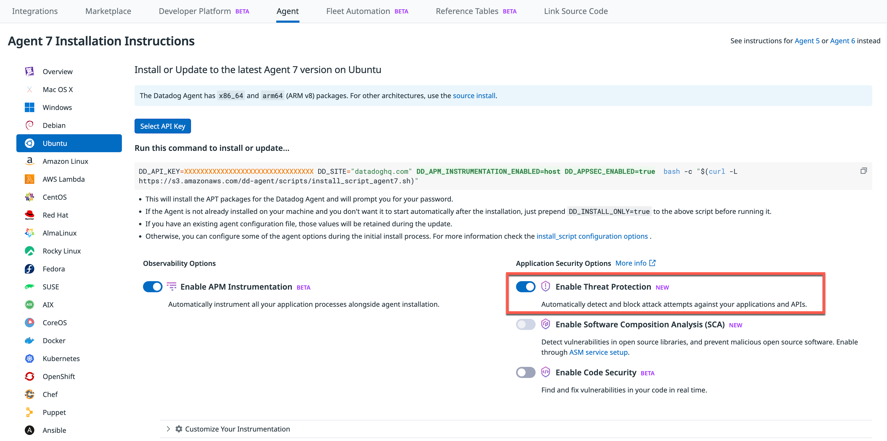Click the Select API Key button
The width and height of the screenshot is (887, 441).
[x=163, y=126]
